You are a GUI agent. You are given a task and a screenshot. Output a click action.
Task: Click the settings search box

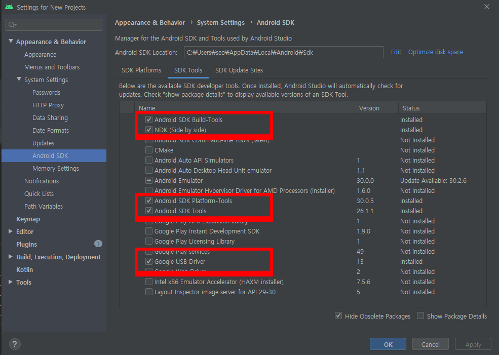click(x=54, y=25)
